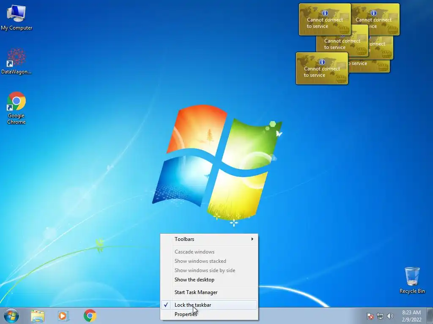Open the My Computer desktop icon

pyautogui.click(x=16, y=18)
